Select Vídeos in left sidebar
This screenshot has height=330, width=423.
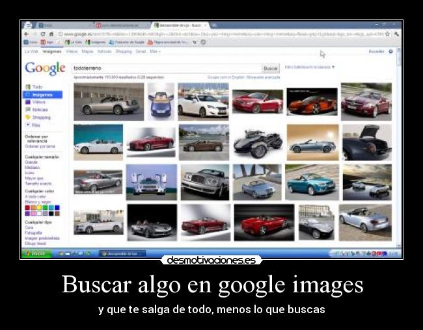point(36,102)
